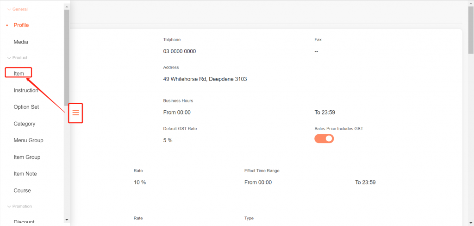Click sidebar scrollbar down arrow
The image size is (474, 226).
(67, 220)
